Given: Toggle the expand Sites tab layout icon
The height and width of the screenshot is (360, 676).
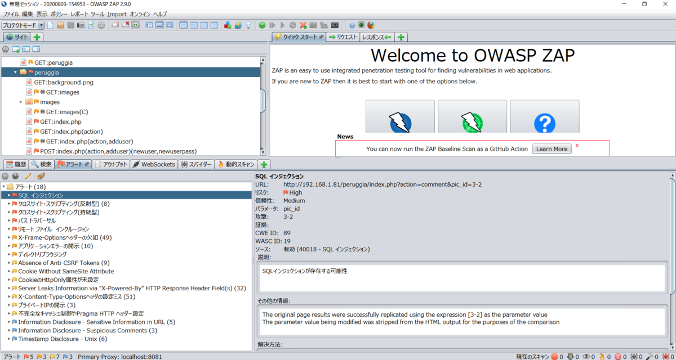Looking at the screenshot, I should (x=149, y=25).
